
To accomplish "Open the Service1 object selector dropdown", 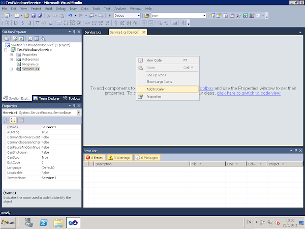I will point(79,113).
